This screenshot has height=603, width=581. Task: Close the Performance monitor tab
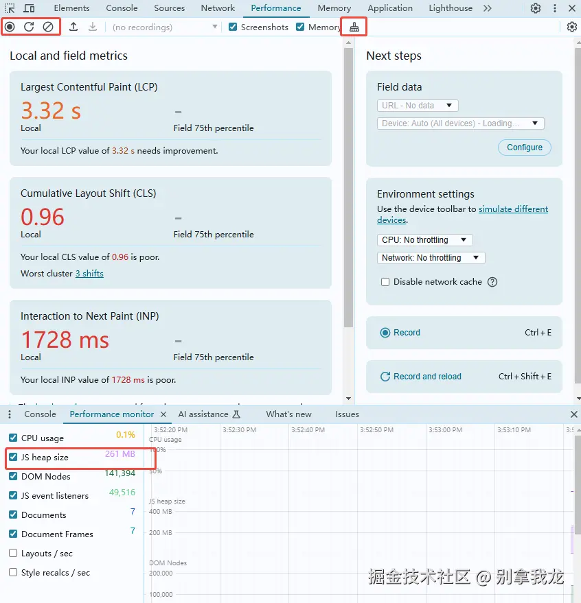(163, 414)
